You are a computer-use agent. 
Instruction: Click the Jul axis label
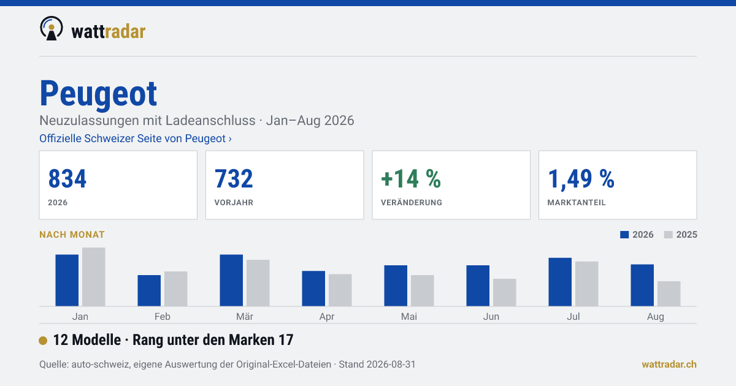click(x=573, y=316)
